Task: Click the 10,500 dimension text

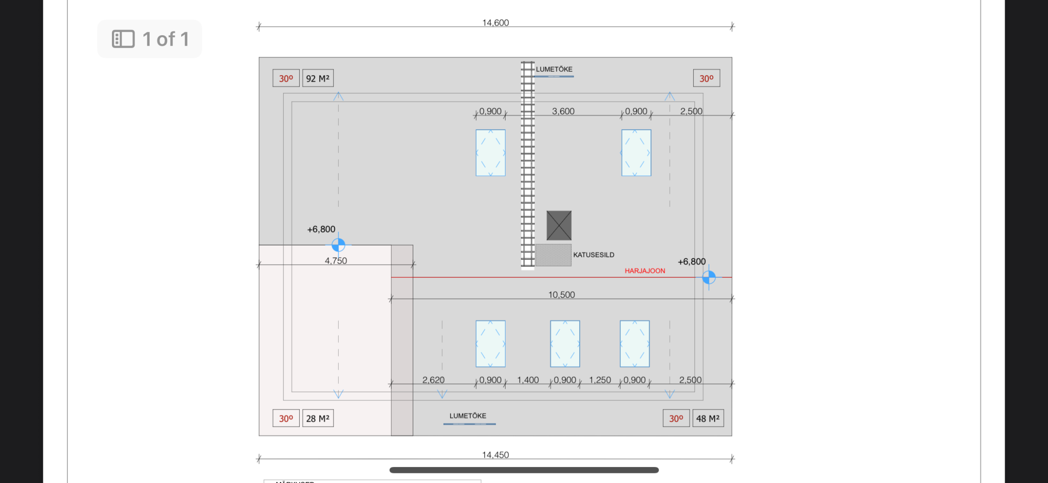Action: [561, 294]
